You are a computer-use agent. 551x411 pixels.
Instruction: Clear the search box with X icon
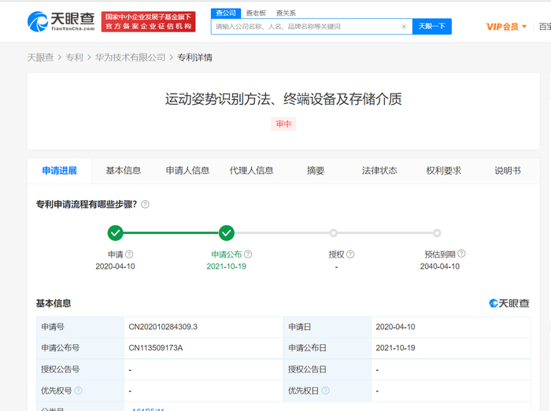pos(404,26)
